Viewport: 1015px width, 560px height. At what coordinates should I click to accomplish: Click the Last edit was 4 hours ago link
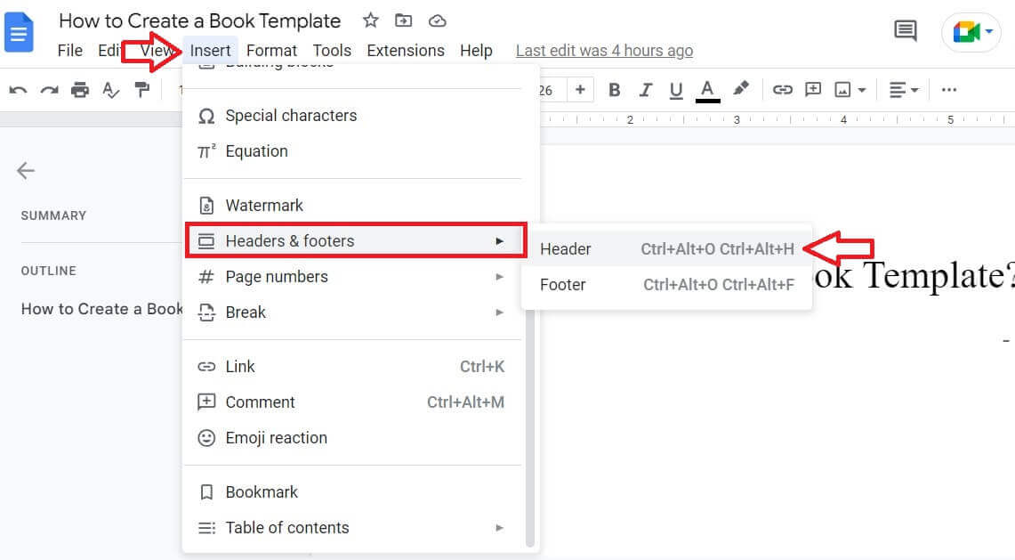tap(604, 51)
